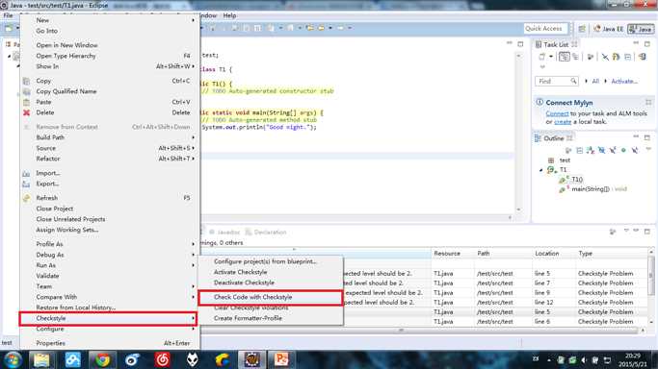Screen dimensions: 658x369
Task: Open File Explorer from taskbar
Action: (x=41, y=359)
